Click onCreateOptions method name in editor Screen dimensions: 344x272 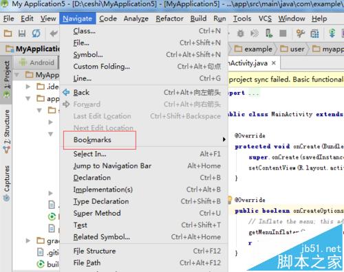point(319,211)
